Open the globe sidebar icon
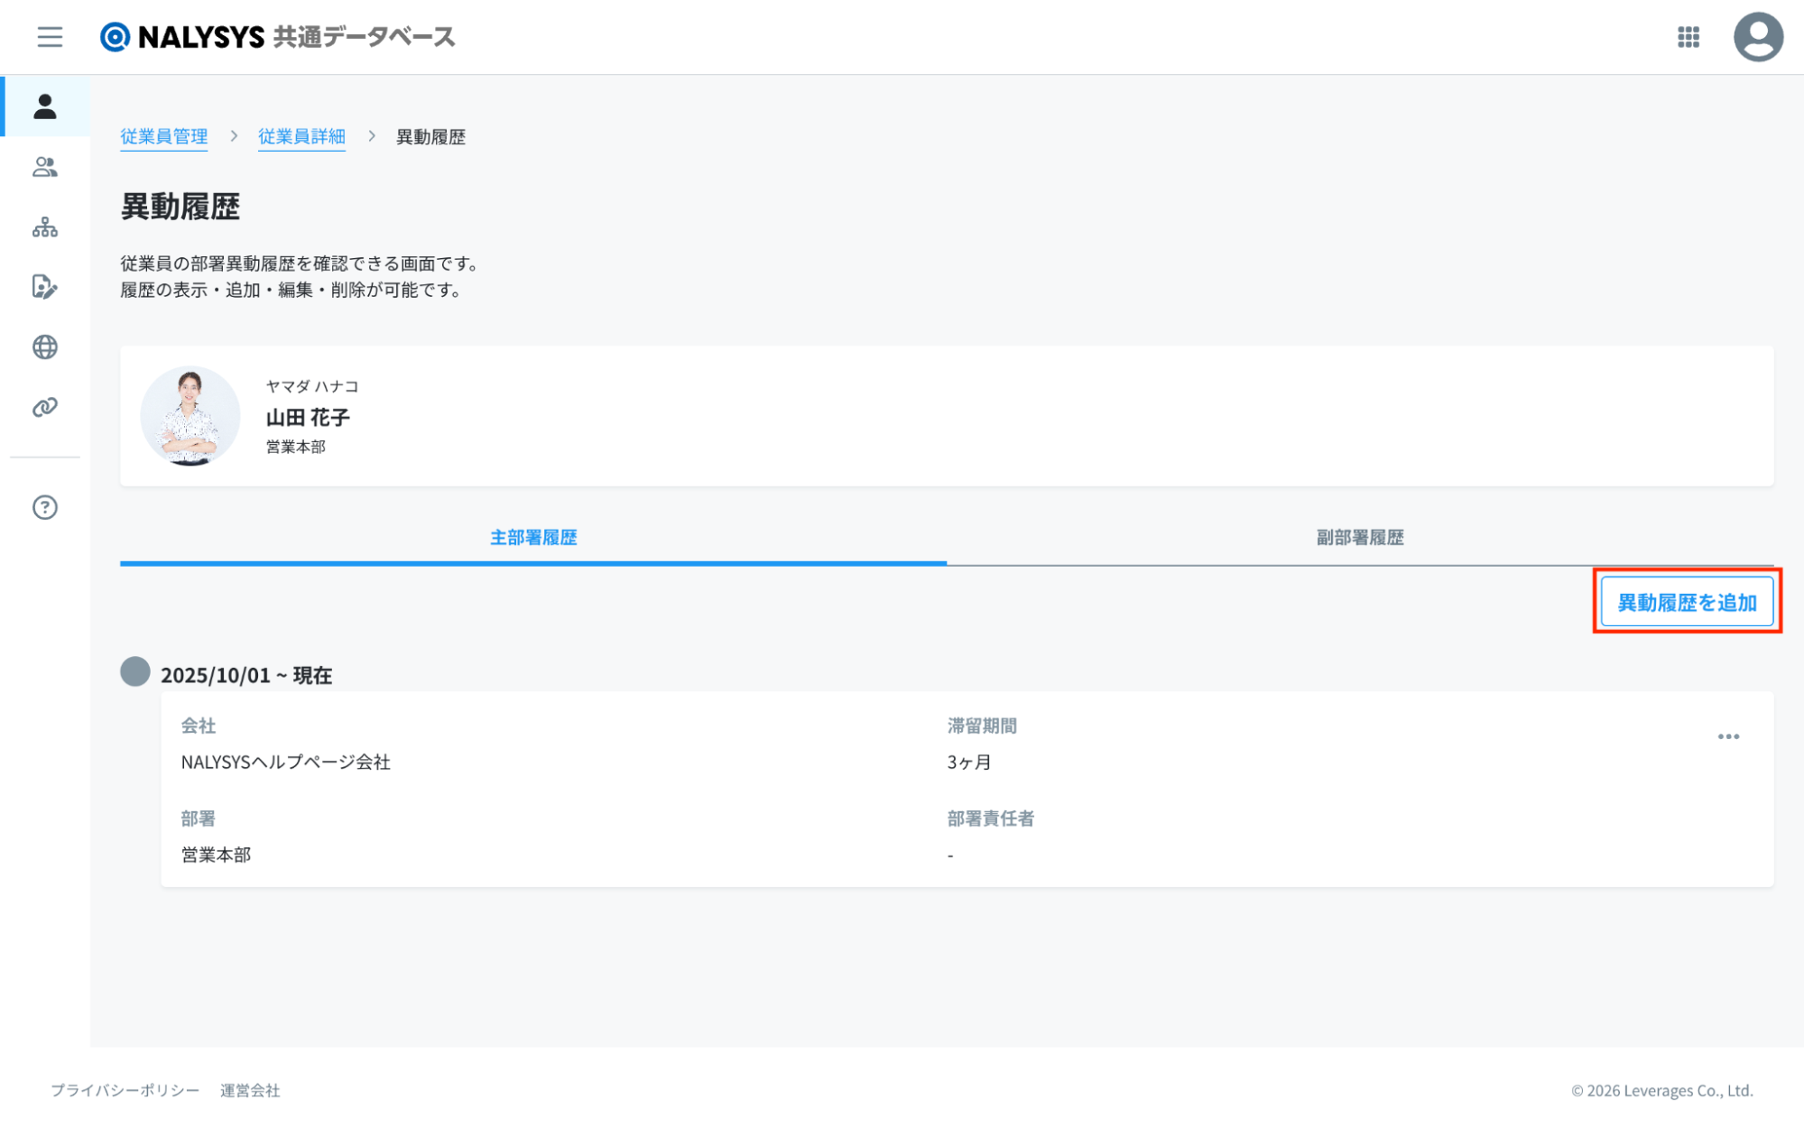The image size is (1804, 1128). pyautogui.click(x=45, y=347)
